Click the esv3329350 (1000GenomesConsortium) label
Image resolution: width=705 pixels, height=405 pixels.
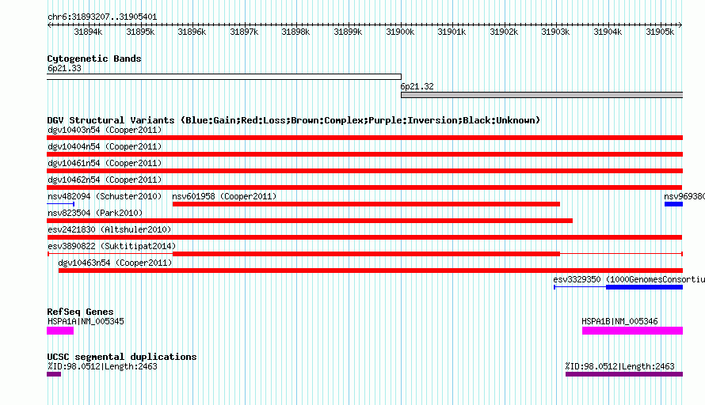[x=629, y=280]
